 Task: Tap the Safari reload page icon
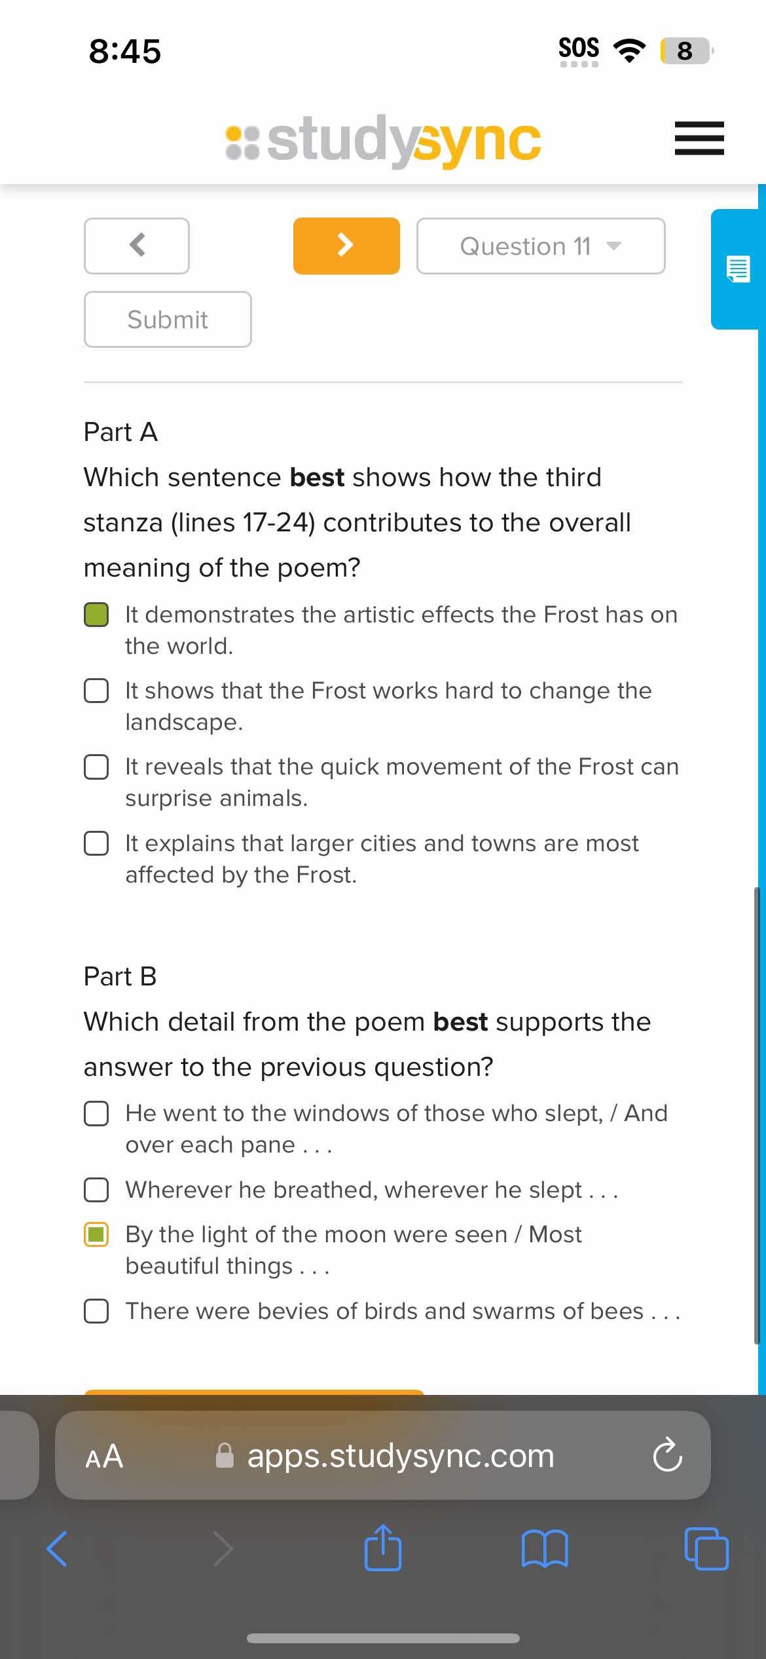pyautogui.click(x=667, y=1455)
